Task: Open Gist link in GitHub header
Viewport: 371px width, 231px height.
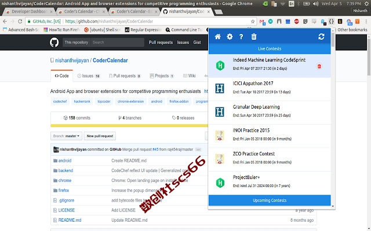Action: click(197, 42)
